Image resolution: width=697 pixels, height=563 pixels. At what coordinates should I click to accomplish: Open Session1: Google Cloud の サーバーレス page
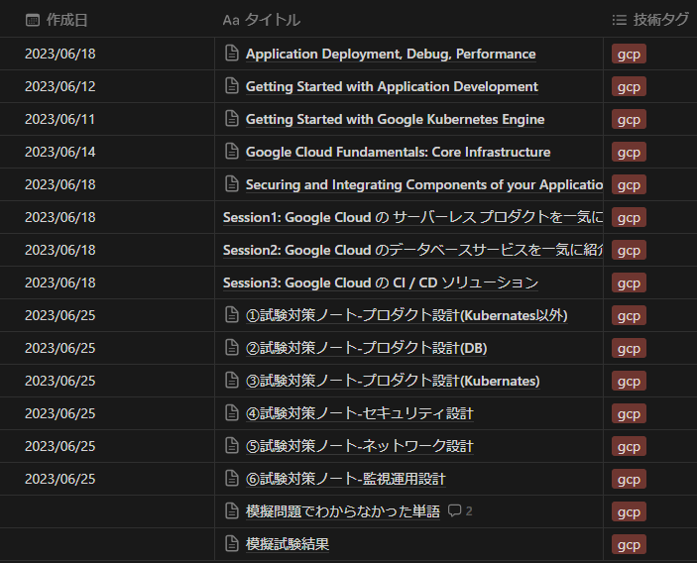point(412,217)
